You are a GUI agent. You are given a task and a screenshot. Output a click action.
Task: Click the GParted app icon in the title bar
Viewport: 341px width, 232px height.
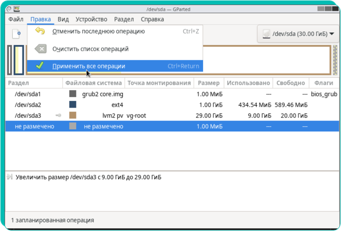(x=17, y=9)
